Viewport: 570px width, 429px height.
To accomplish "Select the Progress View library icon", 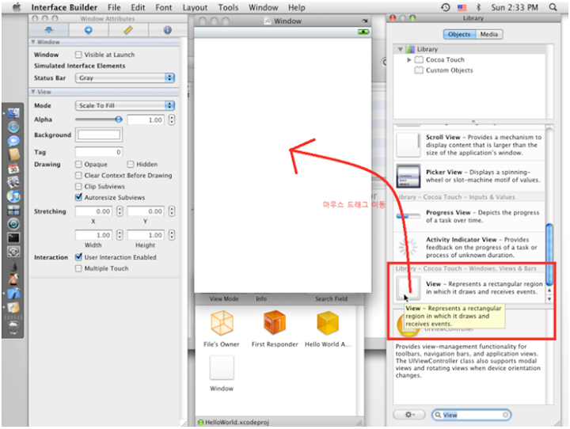I will [x=408, y=216].
